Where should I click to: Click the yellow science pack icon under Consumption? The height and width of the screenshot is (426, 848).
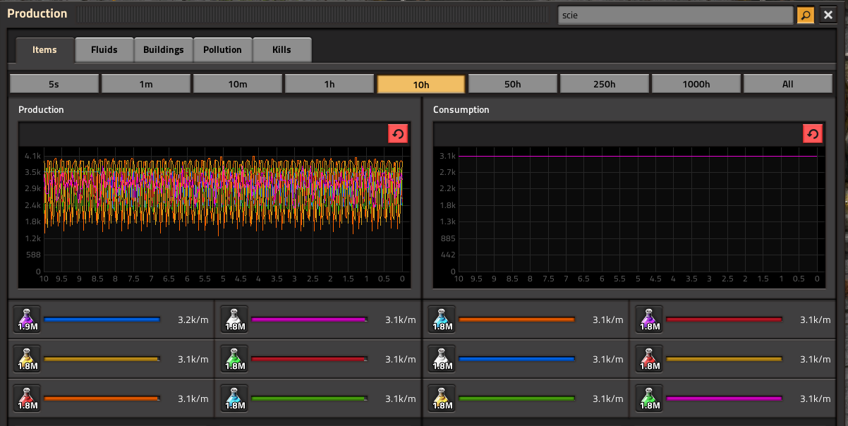442,398
